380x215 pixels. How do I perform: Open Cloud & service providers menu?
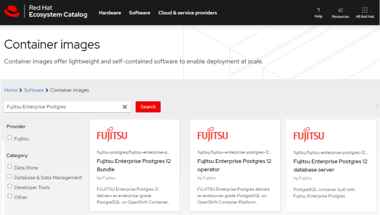coord(188,13)
